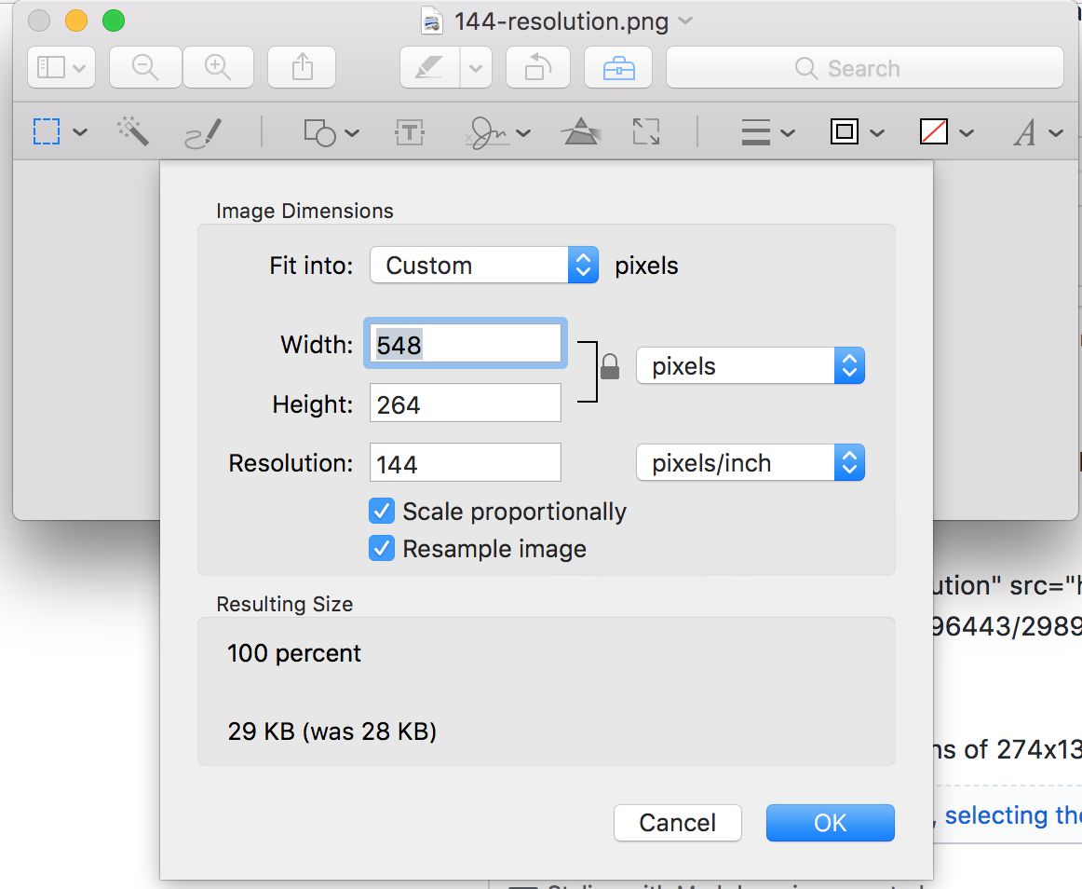Viewport: 1082px width, 889px height.
Task: Open the Shapes tool
Action: point(319,132)
